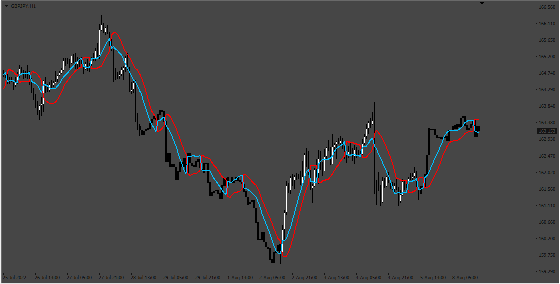Click the 160.660 price scale label
The height and width of the screenshot is (284, 560).
(x=547, y=222)
